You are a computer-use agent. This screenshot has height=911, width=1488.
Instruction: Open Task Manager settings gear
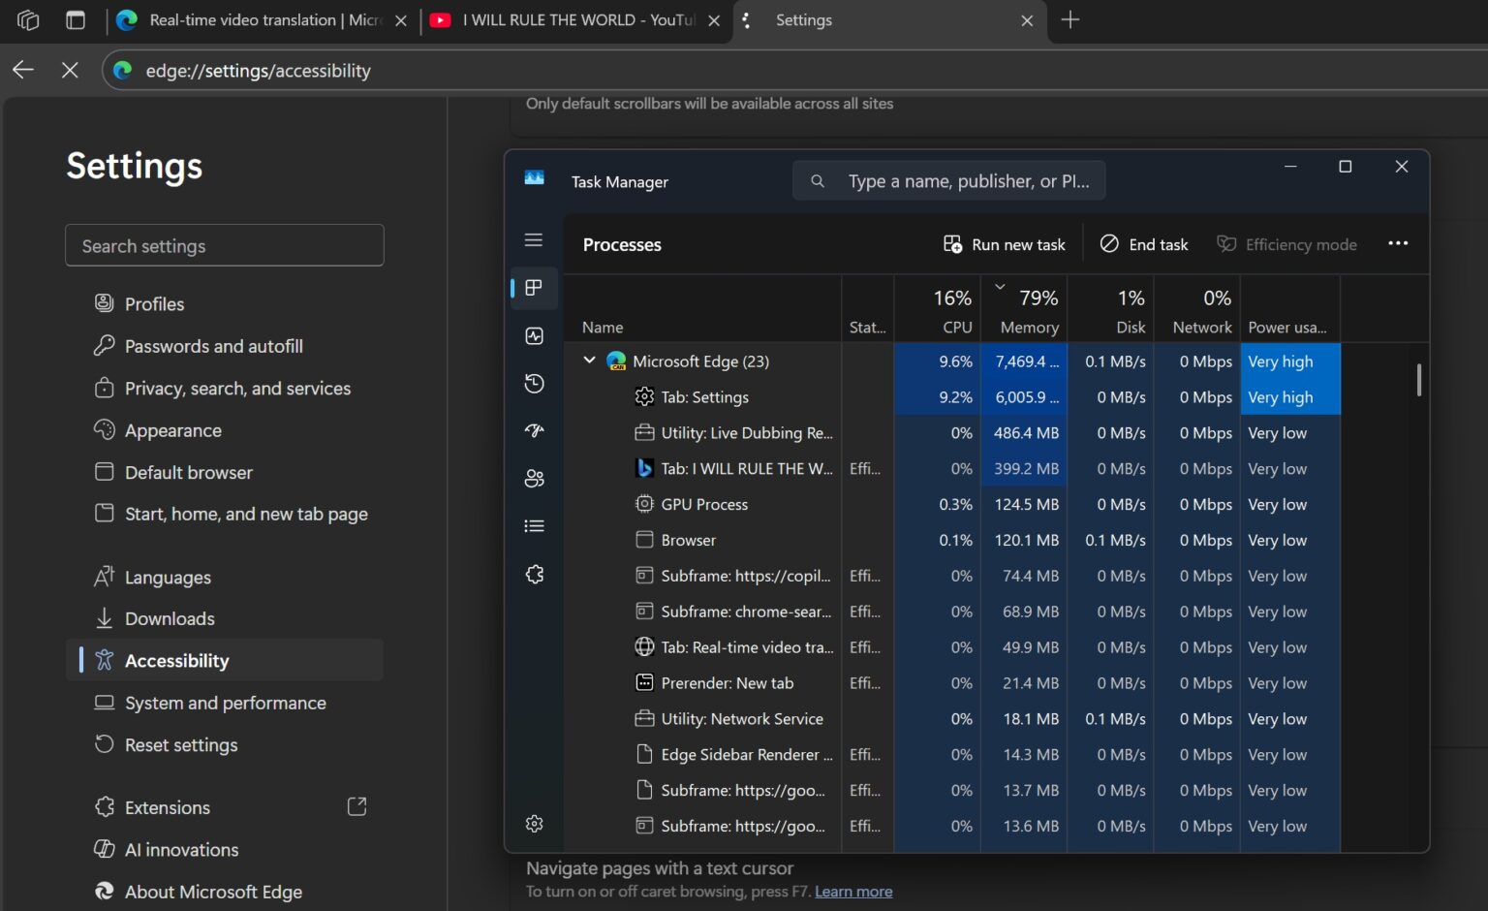(x=534, y=823)
